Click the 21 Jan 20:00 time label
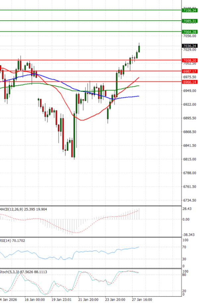Screen dimensions: 199x303 (x=88, y=299)
